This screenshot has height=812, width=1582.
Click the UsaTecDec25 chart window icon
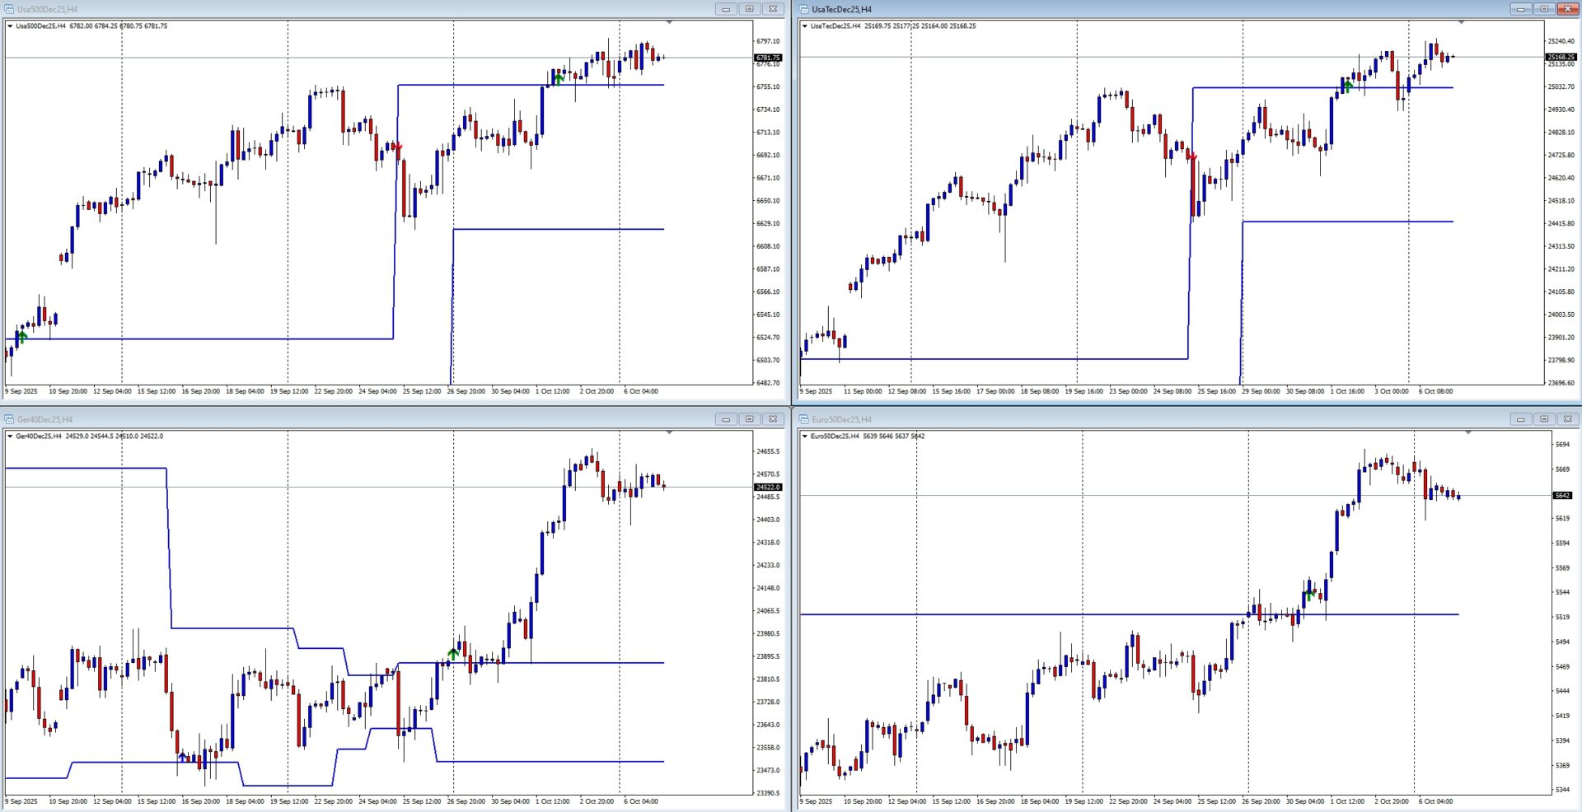tap(803, 9)
